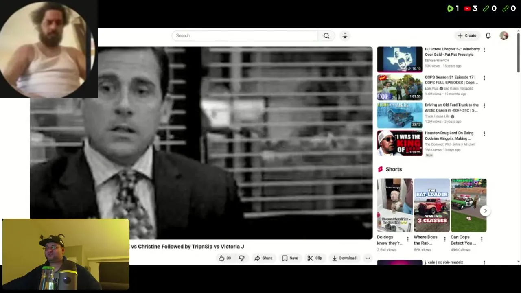Screen dimensions: 521x293
Task: Click the page scrollbar on the right
Action: click(x=518, y=53)
